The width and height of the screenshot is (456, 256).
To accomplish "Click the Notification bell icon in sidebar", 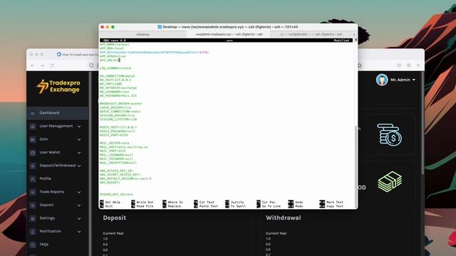I will click(x=33, y=231).
